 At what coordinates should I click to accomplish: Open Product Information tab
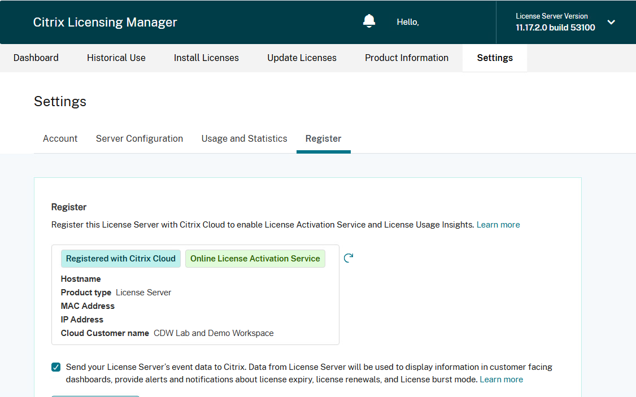[407, 58]
